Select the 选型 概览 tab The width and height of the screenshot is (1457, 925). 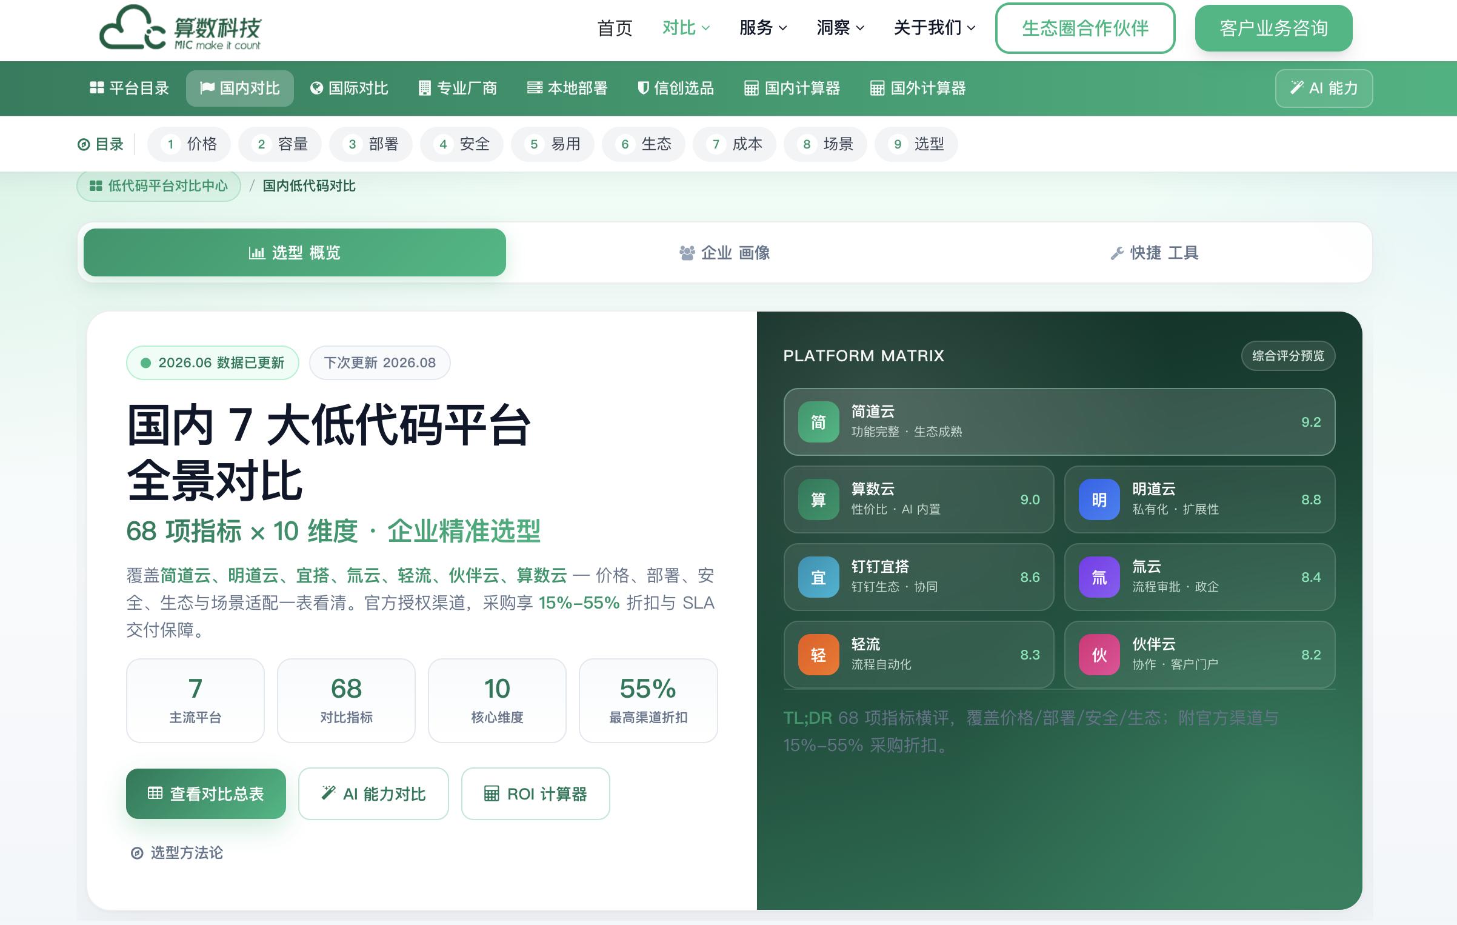(295, 253)
